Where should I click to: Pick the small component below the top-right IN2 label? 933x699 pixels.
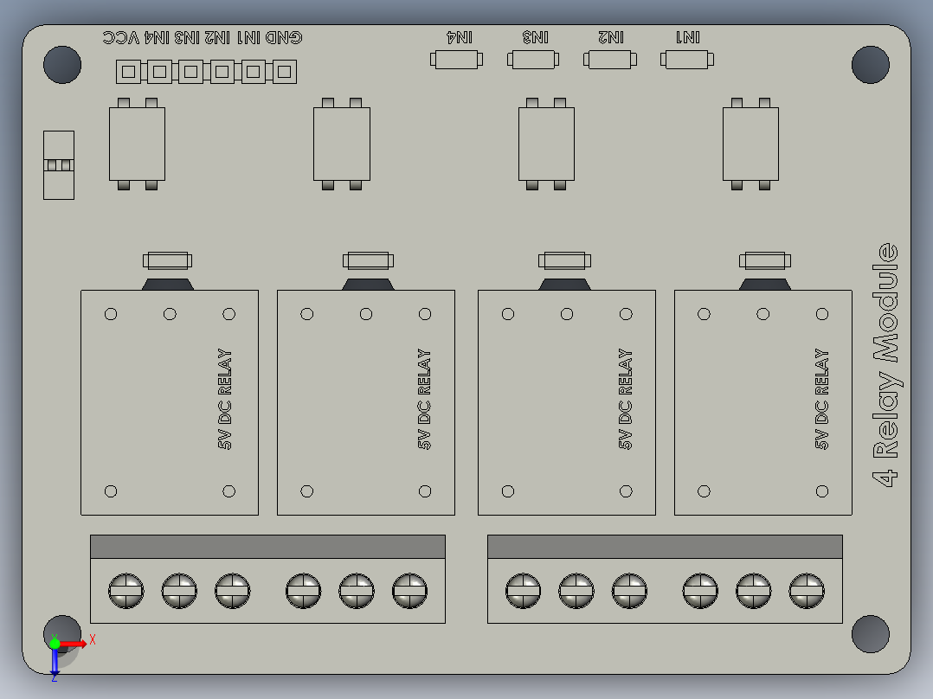click(x=610, y=60)
